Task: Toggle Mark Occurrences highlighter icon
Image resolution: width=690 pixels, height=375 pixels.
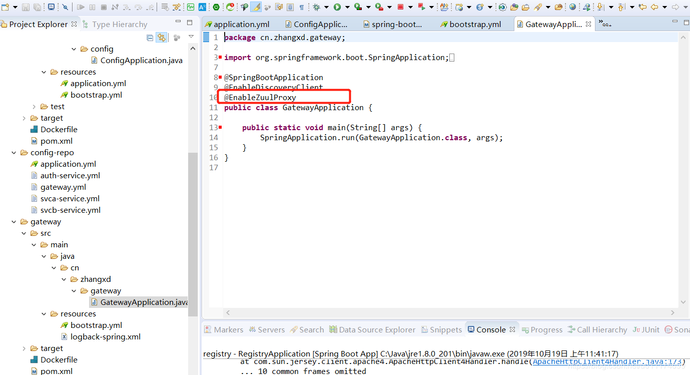Action: (256, 7)
